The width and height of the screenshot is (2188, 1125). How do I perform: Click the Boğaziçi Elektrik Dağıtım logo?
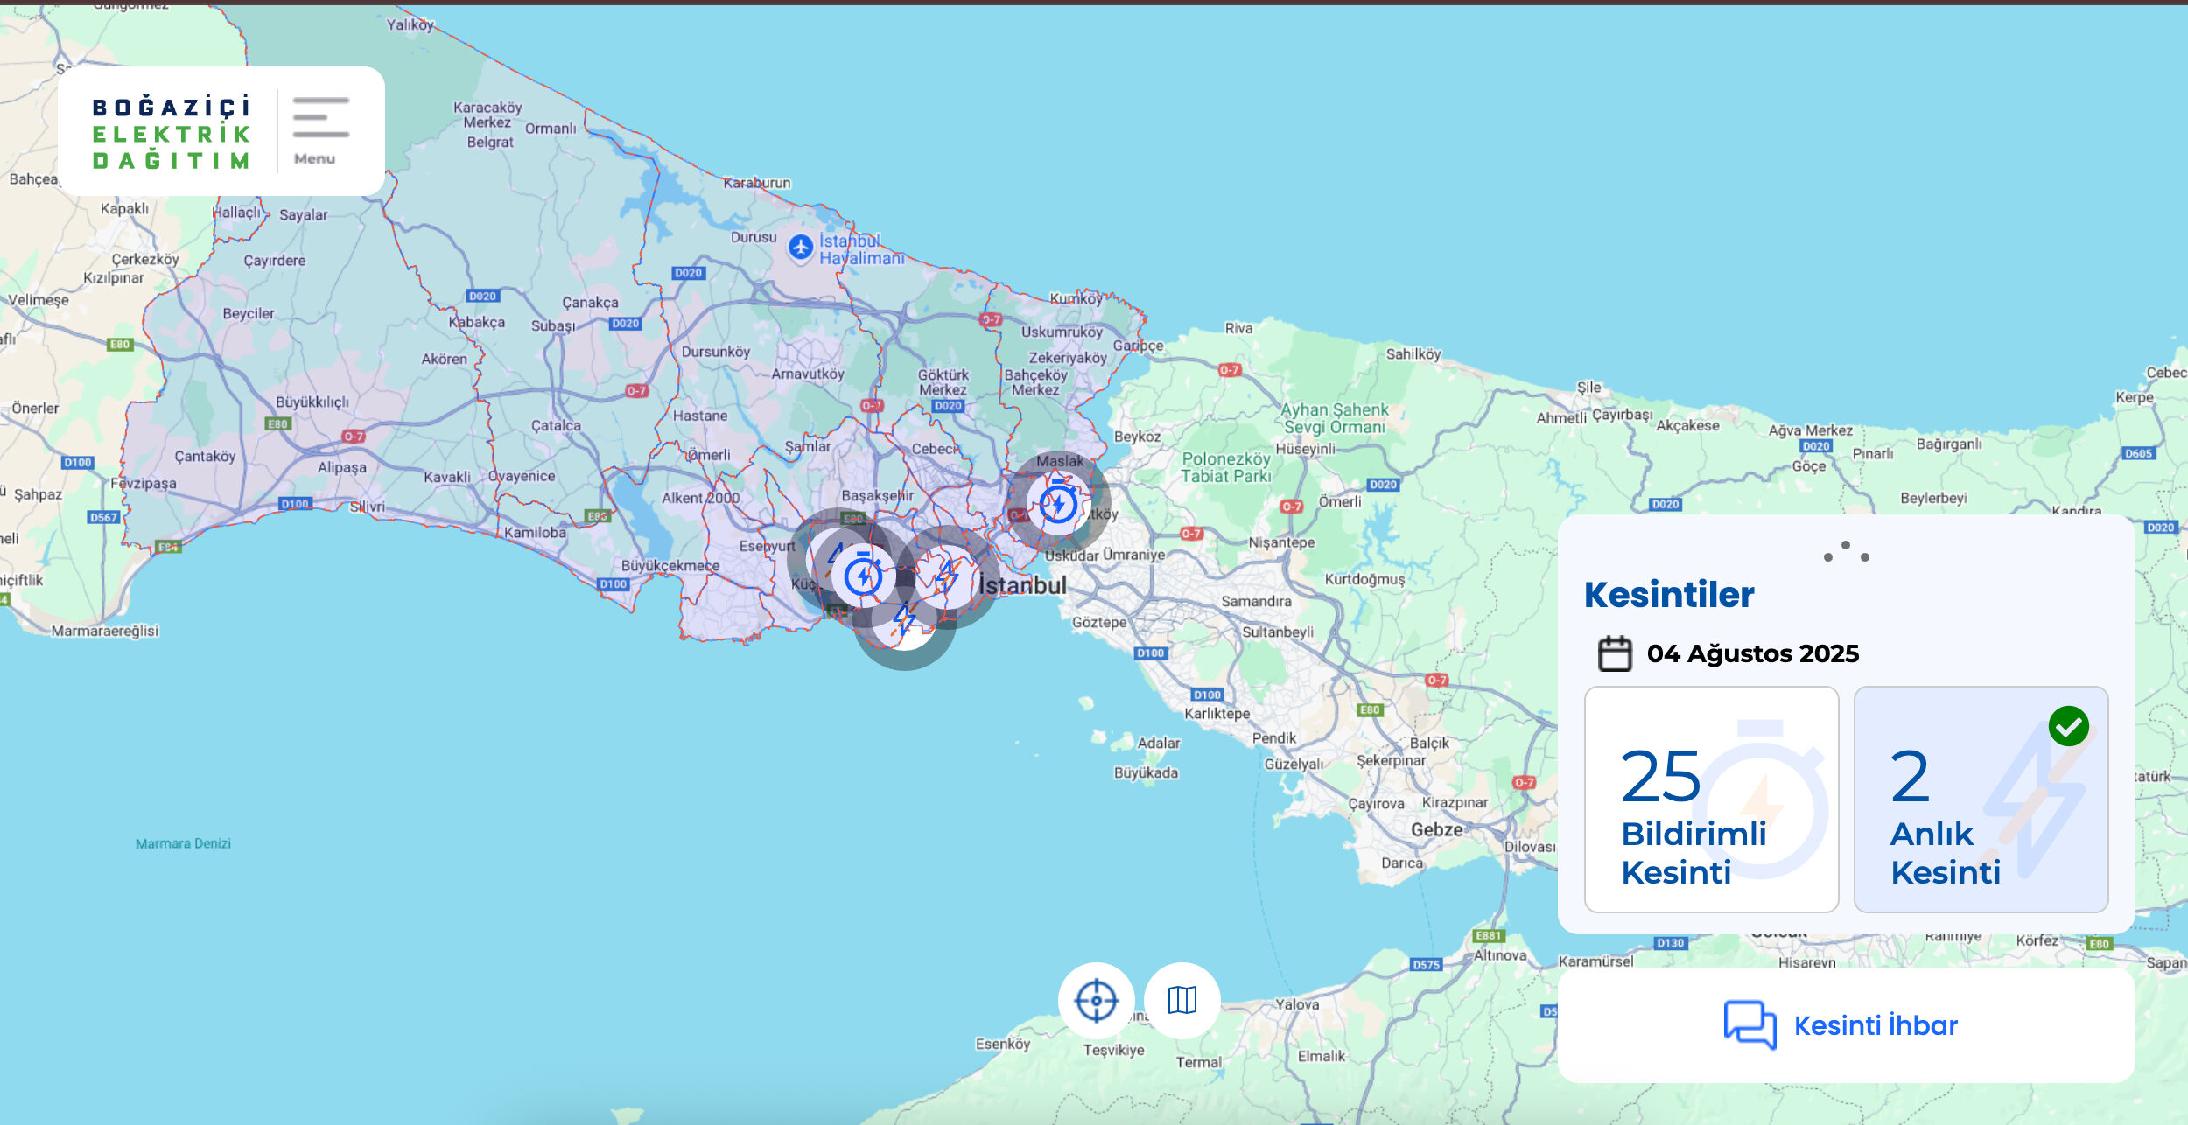(172, 129)
